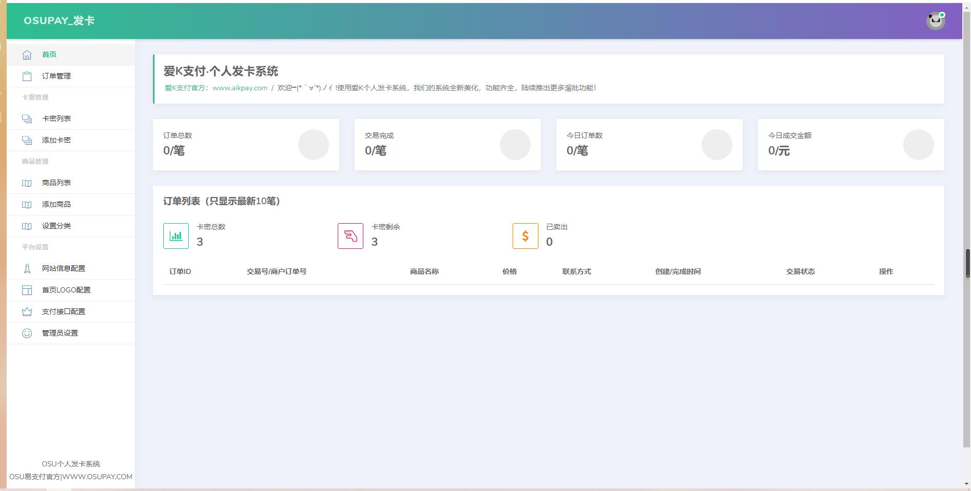
Task: Click the orange dollar sign 已卖出 icon
Action: (525, 236)
